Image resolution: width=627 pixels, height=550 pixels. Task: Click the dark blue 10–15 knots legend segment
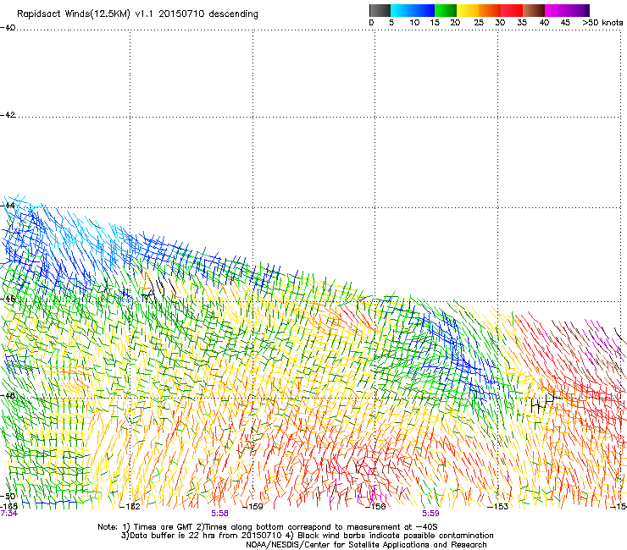coord(424,10)
